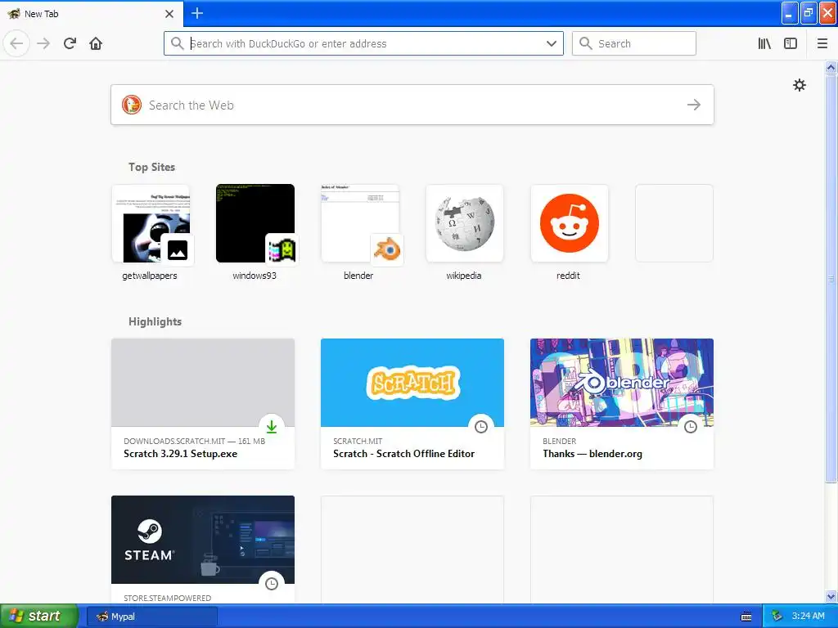This screenshot has width=838, height=628.
Task: Focus the DuckDuckGo address bar
Action: (363, 43)
